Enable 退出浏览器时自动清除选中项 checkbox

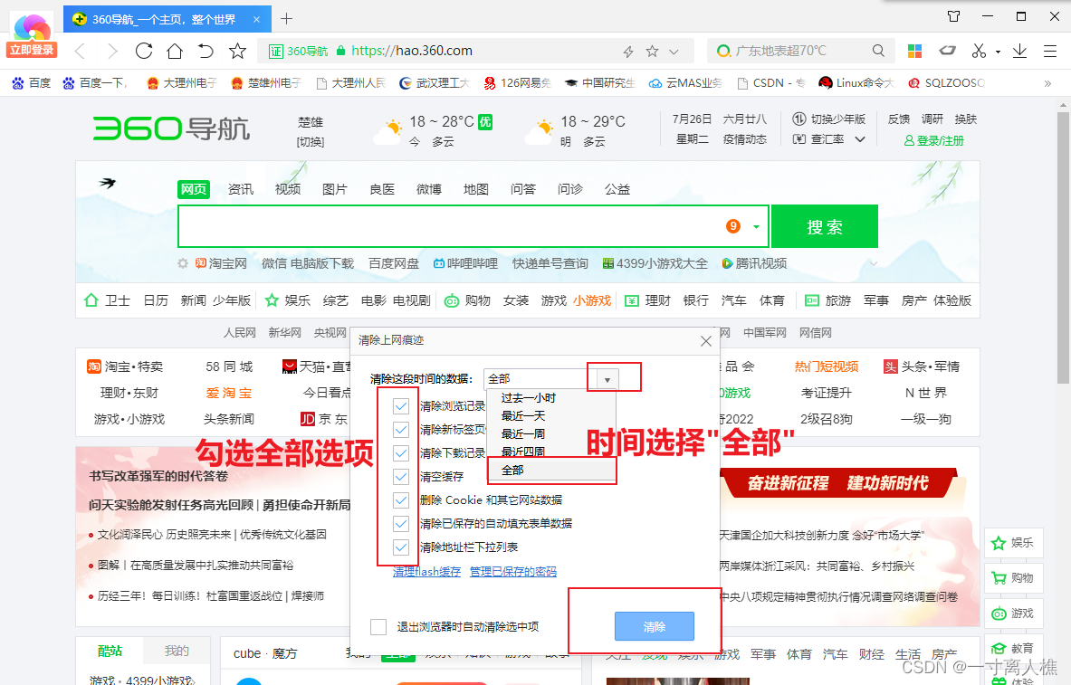point(378,626)
